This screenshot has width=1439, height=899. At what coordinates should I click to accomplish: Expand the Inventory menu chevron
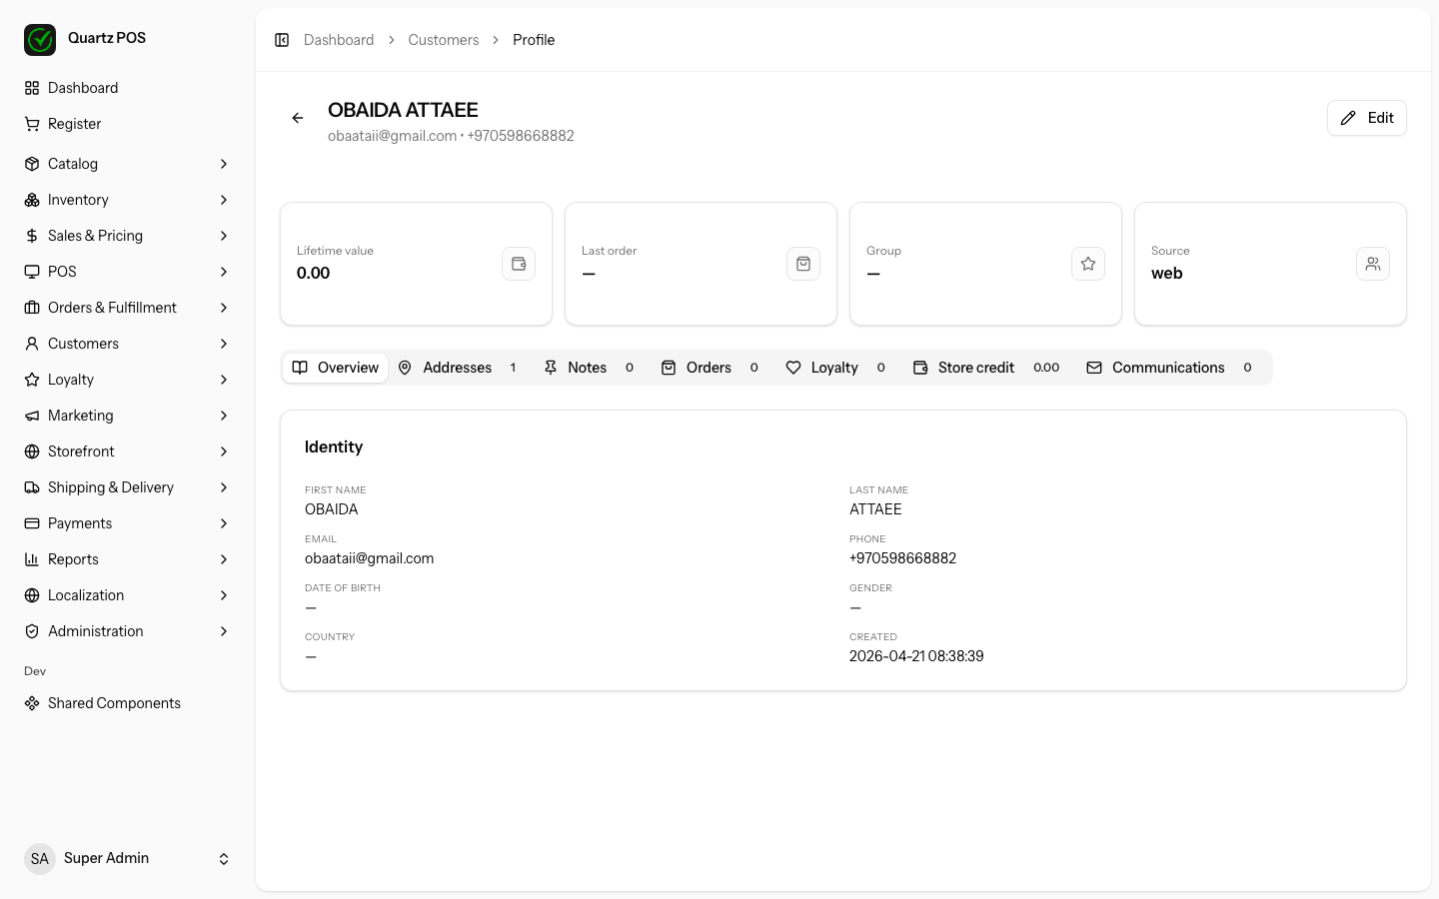(x=224, y=200)
